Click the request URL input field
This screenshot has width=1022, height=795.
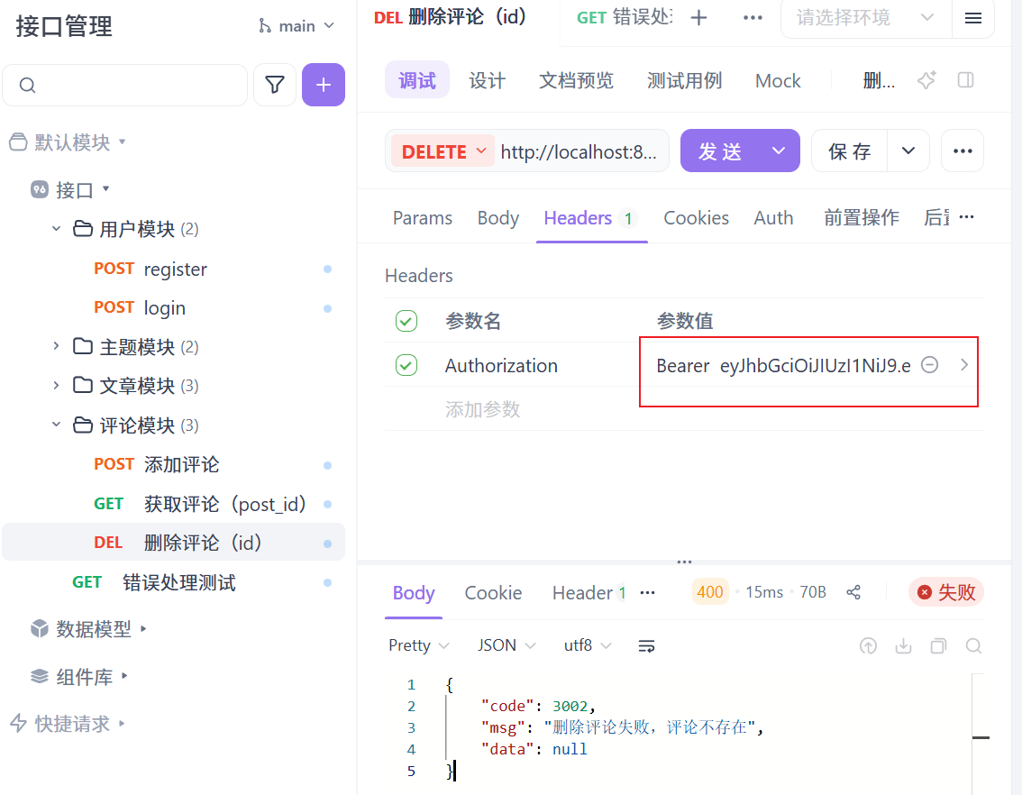[580, 151]
